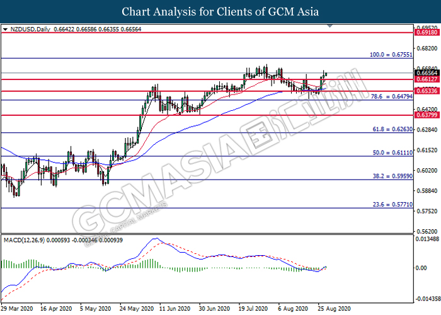Click the 30 Jun 2020 date label
This screenshot has width=441, height=315.
click(x=214, y=309)
